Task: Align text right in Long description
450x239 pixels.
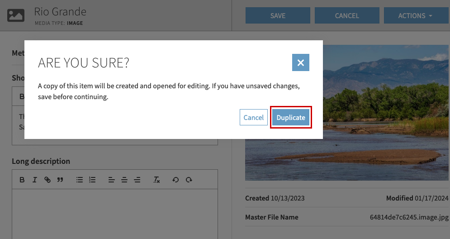Action: tap(137, 180)
